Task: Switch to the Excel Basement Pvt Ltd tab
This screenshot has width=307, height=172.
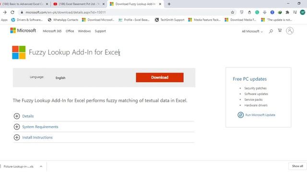Action: (x=79, y=4)
